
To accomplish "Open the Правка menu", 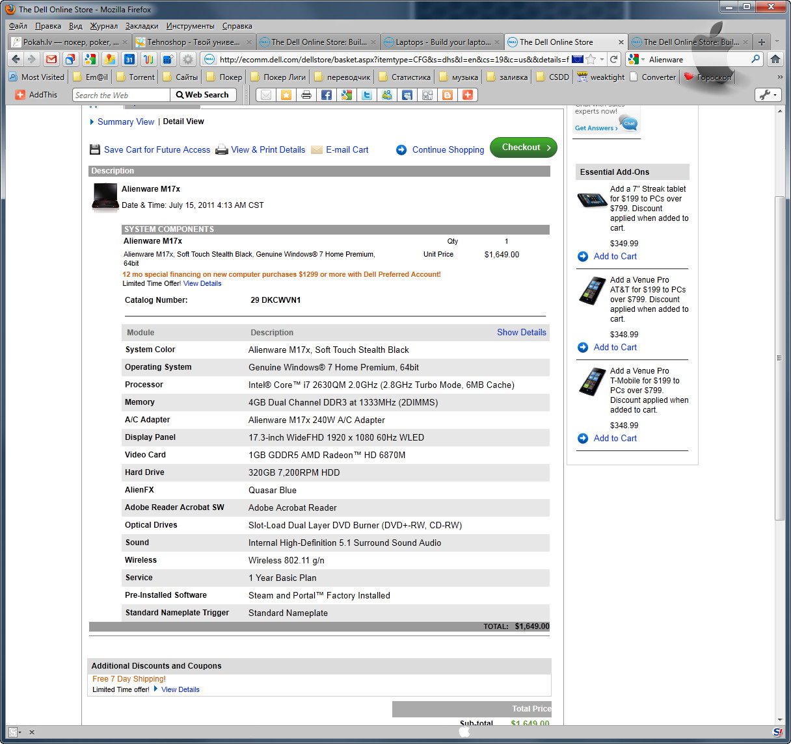I will pos(48,26).
